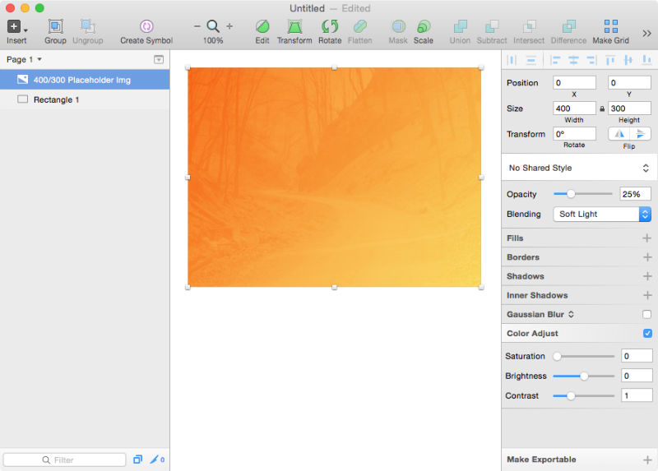This screenshot has width=658, height=471.
Task: Click the Opacity slider
Action: point(582,194)
